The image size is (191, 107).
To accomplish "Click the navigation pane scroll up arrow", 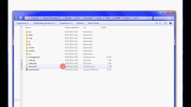I will (21, 27).
